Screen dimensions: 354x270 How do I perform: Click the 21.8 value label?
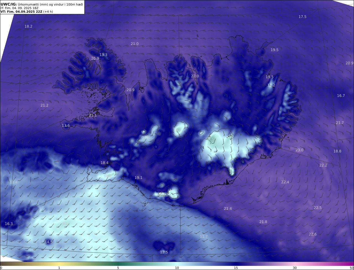263,222
